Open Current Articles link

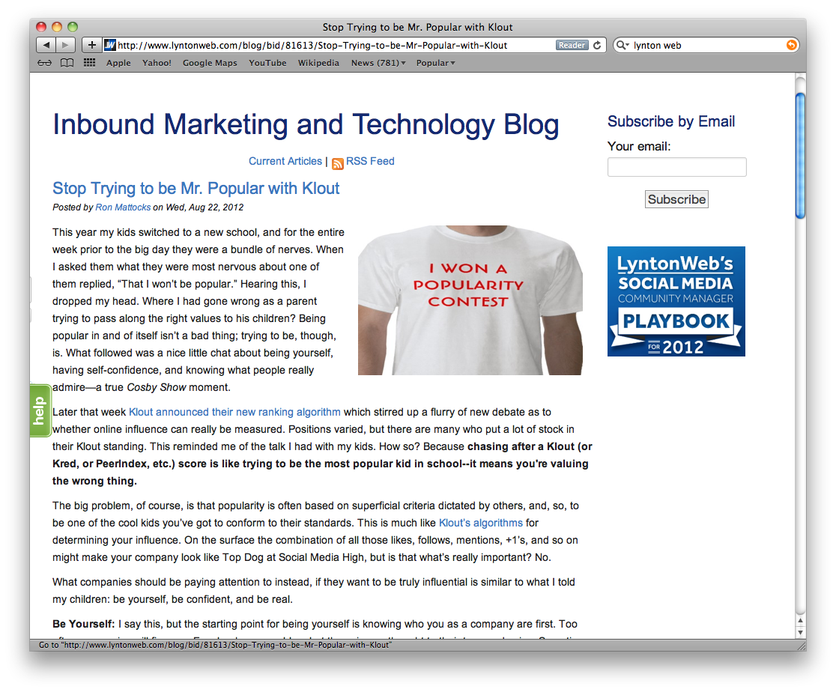[x=285, y=161]
